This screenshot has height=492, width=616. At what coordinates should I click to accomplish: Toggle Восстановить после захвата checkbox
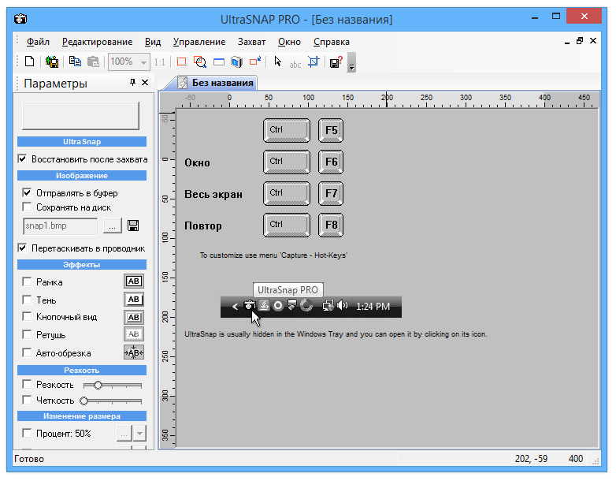22,159
